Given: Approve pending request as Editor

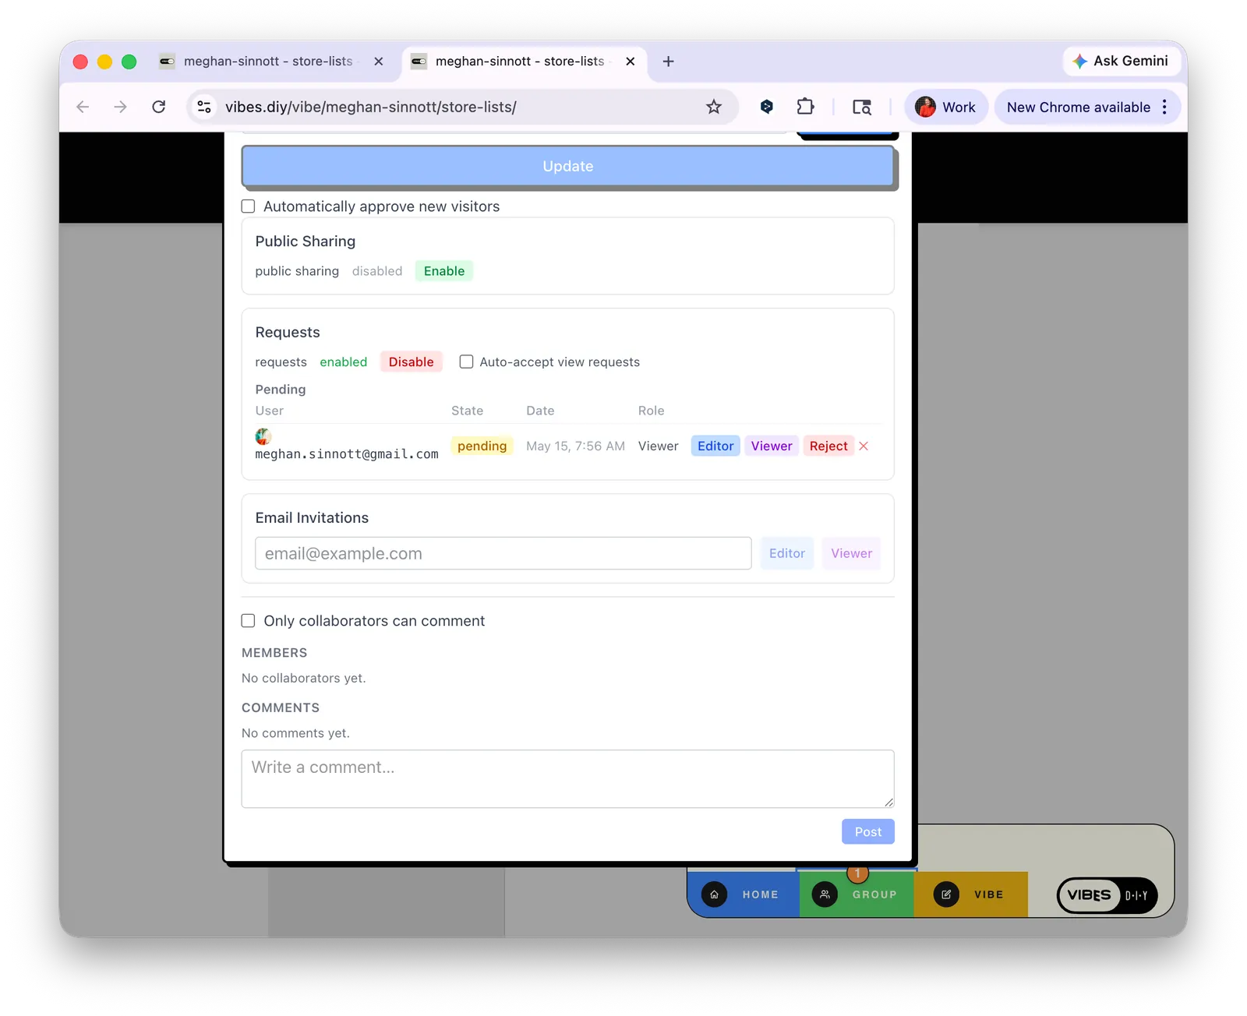Looking at the screenshot, I should point(715,446).
